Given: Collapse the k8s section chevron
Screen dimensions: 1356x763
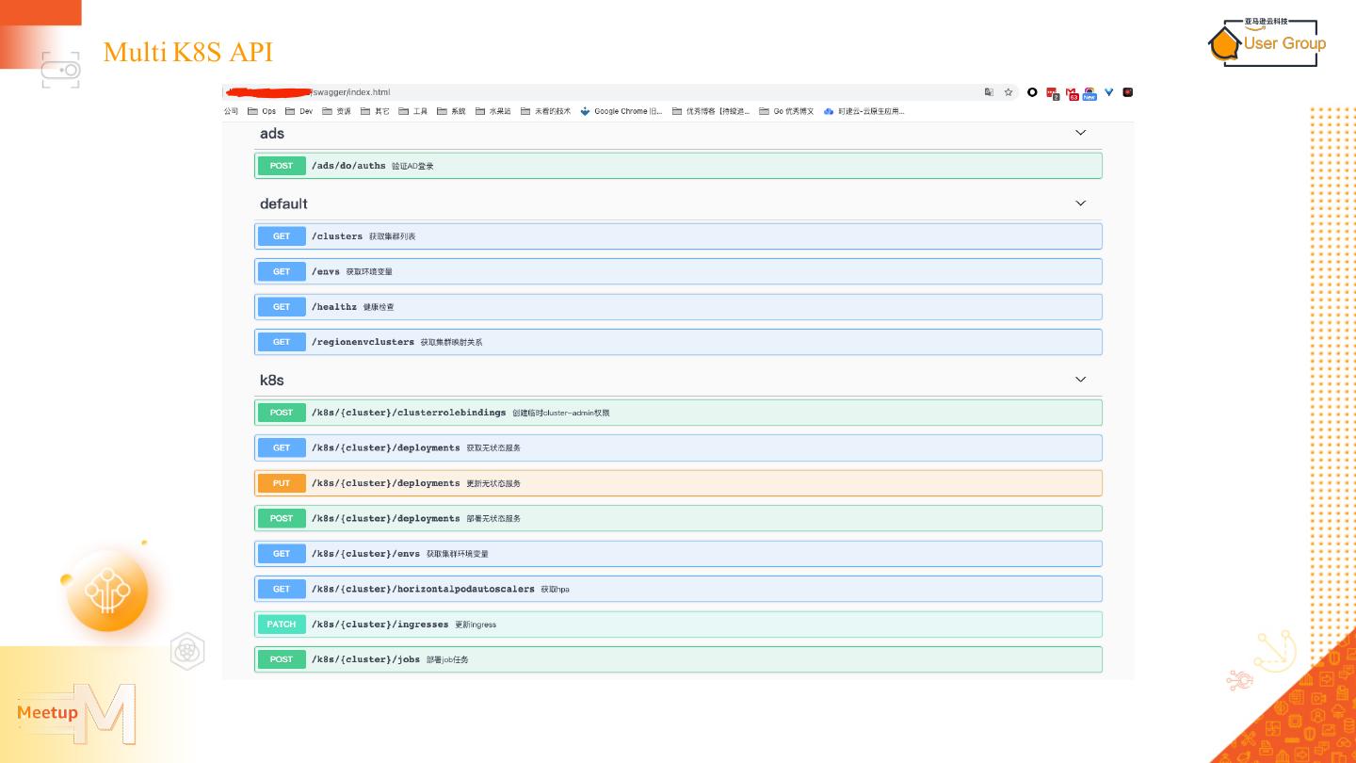Looking at the screenshot, I should pyautogui.click(x=1080, y=380).
